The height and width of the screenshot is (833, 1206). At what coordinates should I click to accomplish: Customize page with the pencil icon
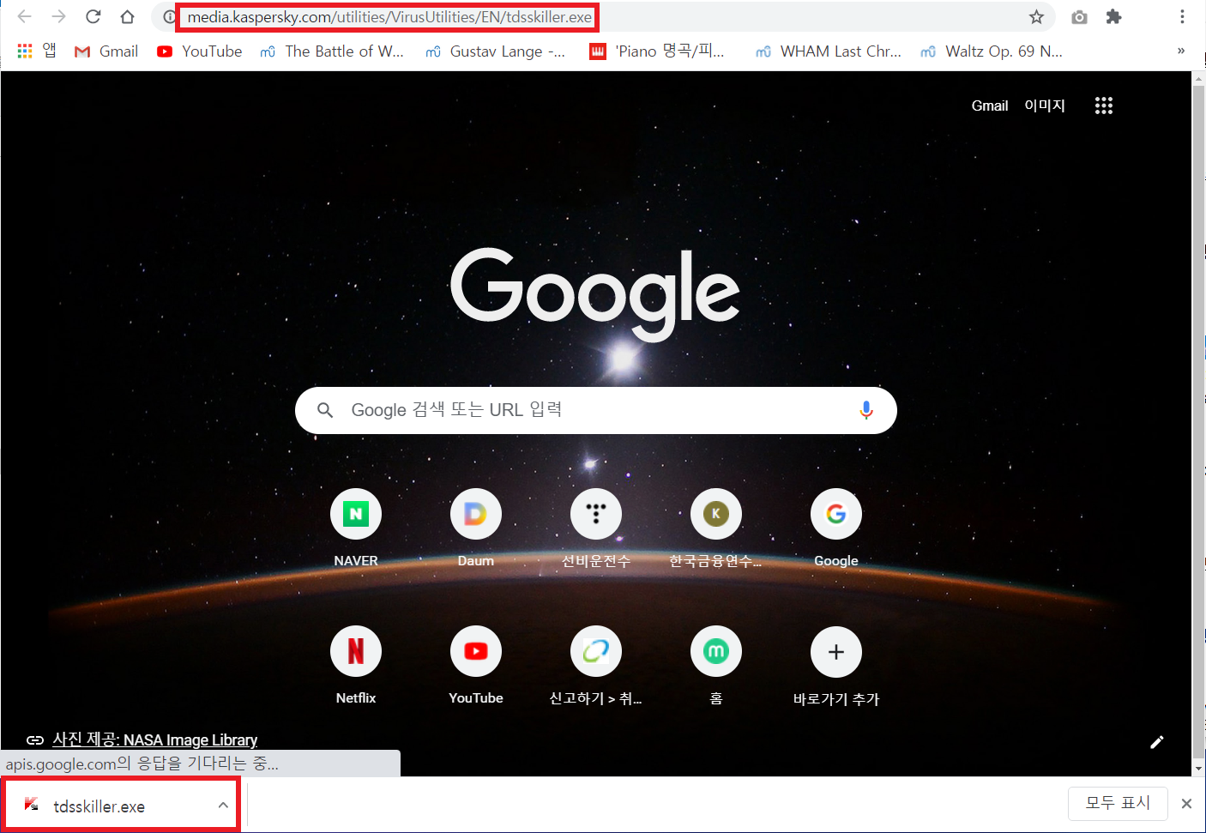(1157, 742)
